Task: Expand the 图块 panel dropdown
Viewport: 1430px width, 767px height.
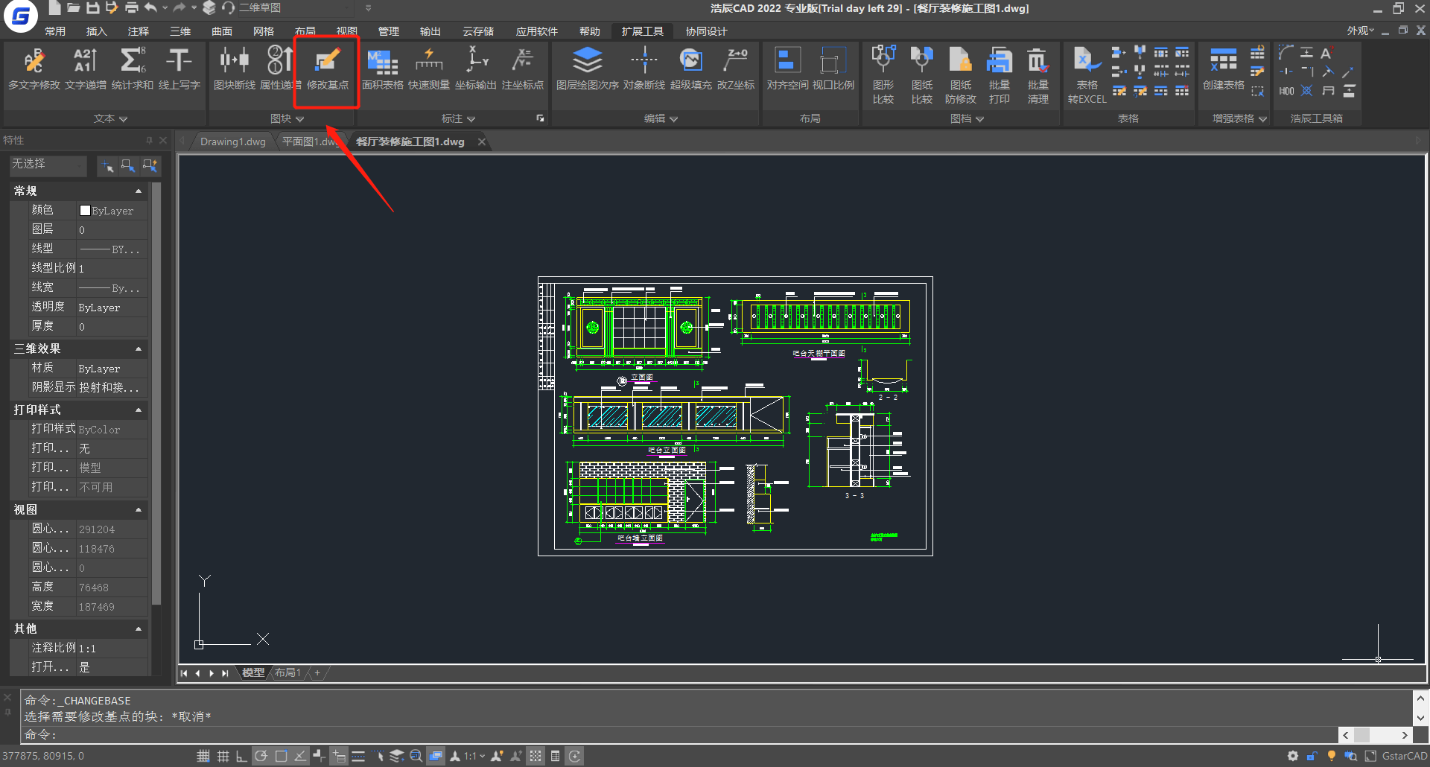Action: click(287, 118)
